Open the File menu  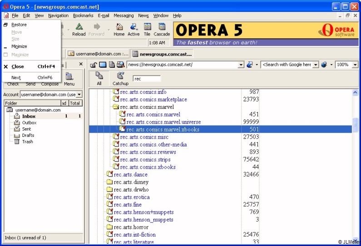[x=15, y=15]
